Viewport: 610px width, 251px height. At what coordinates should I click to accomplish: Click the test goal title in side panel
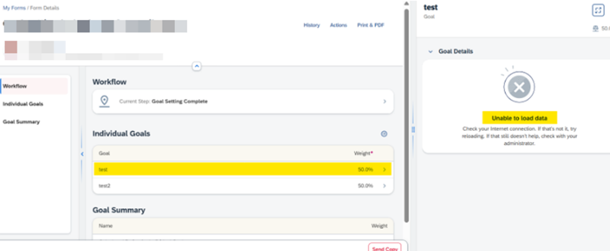point(431,7)
